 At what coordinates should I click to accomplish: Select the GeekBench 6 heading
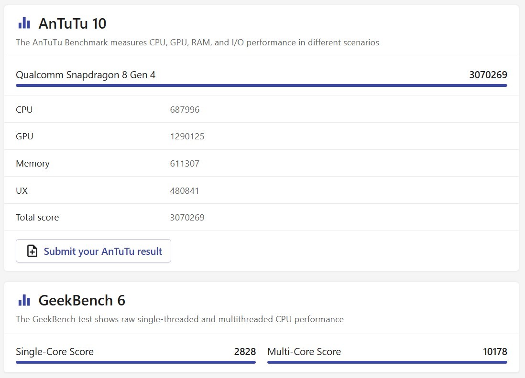click(x=81, y=300)
